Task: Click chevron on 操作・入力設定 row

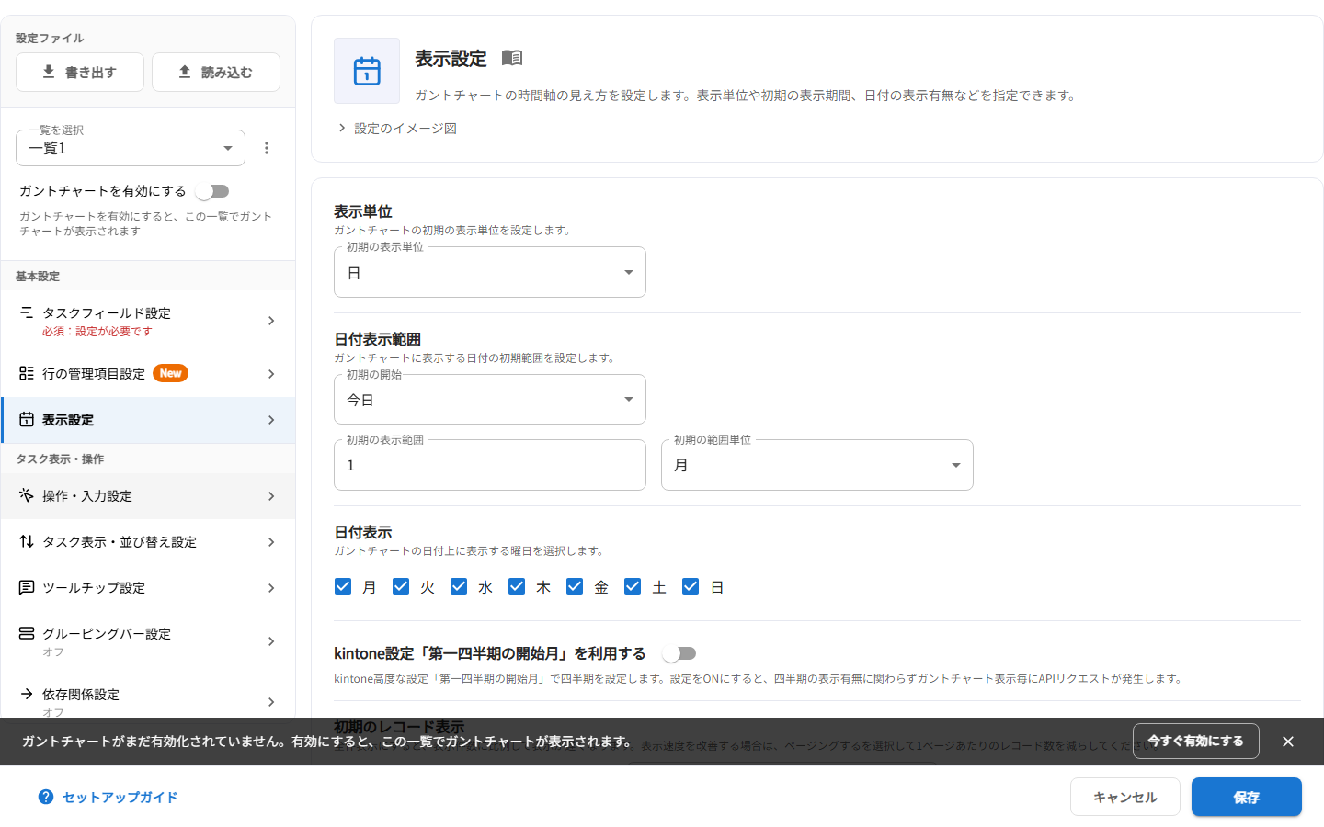Action: [x=271, y=496]
